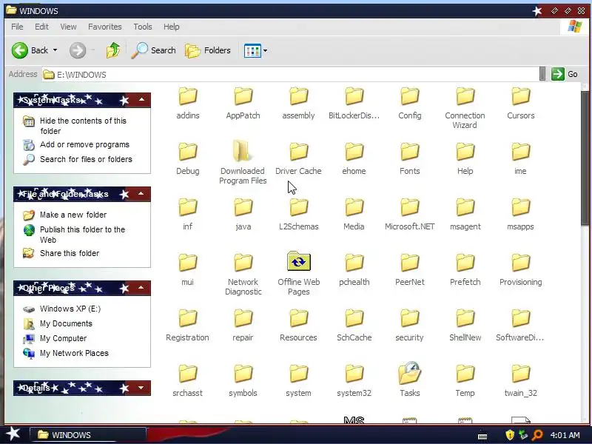
Task: Open the Address bar dropdown
Action: (x=542, y=73)
